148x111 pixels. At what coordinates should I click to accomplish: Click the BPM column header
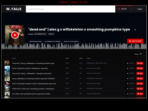pyautogui.click(x=81, y=58)
